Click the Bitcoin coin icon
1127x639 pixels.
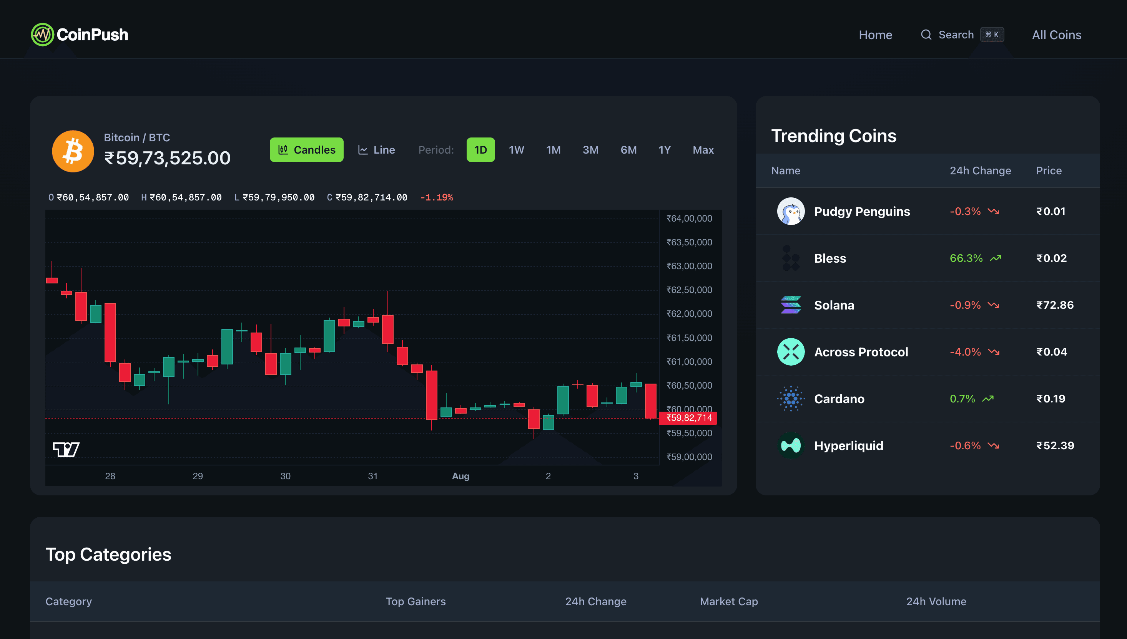pos(73,151)
